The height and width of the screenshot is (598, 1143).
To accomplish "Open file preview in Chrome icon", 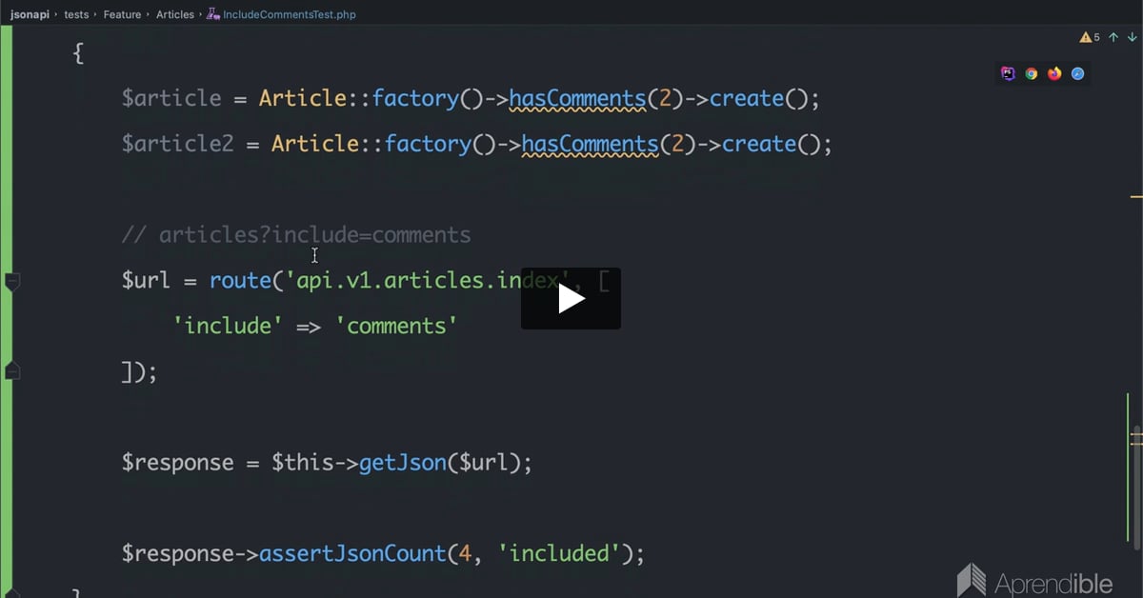I will pyautogui.click(x=1032, y=73).
